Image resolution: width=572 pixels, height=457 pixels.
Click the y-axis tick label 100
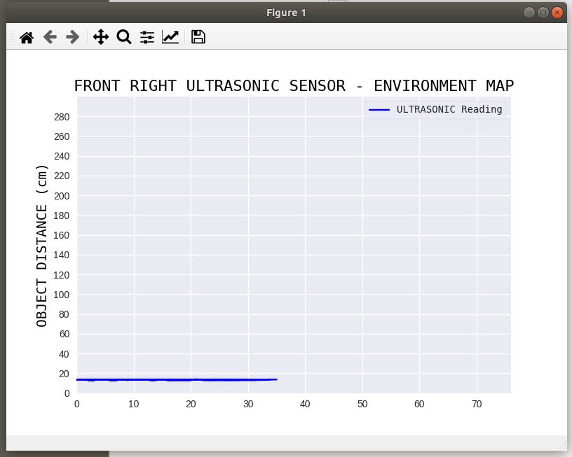(x=62, y=295)
